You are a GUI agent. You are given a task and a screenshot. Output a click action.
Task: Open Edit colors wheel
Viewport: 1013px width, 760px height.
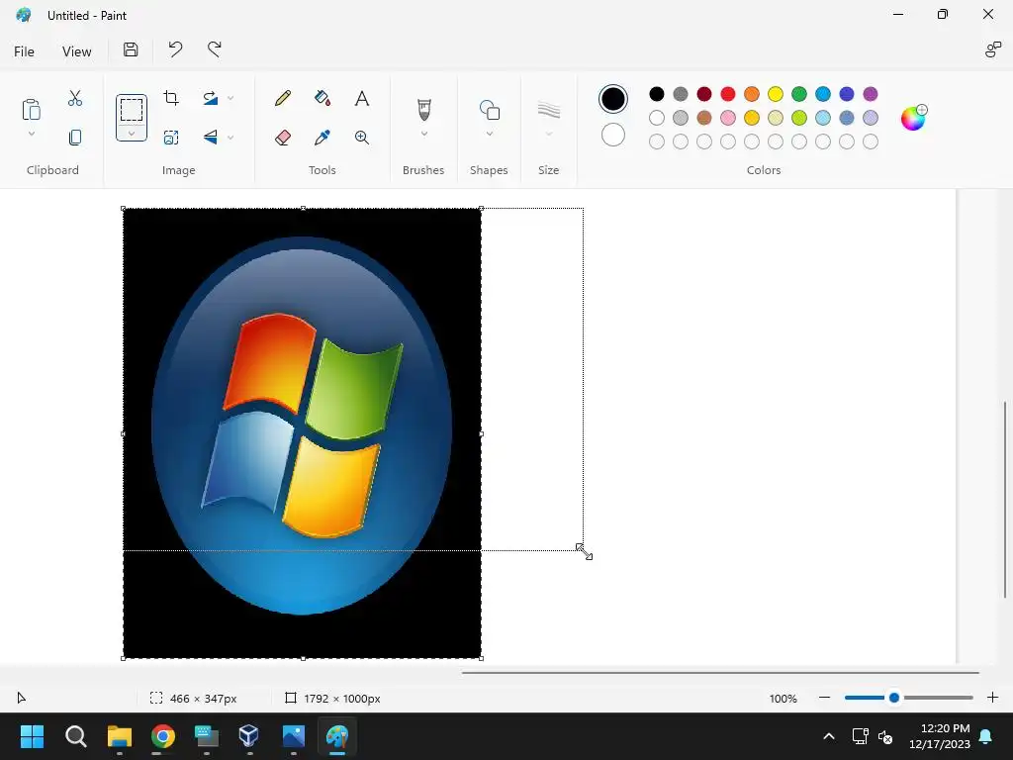tap(913, 118)
